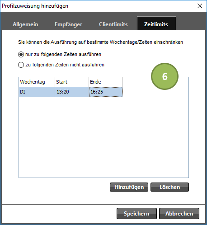
Task: Select the 13:20 start time cell
Action: 72,92
